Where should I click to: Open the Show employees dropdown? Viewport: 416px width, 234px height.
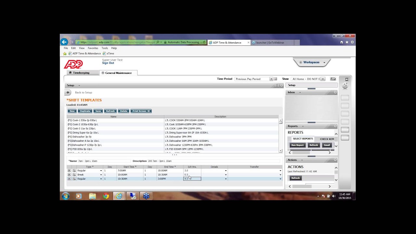point(322,79)
